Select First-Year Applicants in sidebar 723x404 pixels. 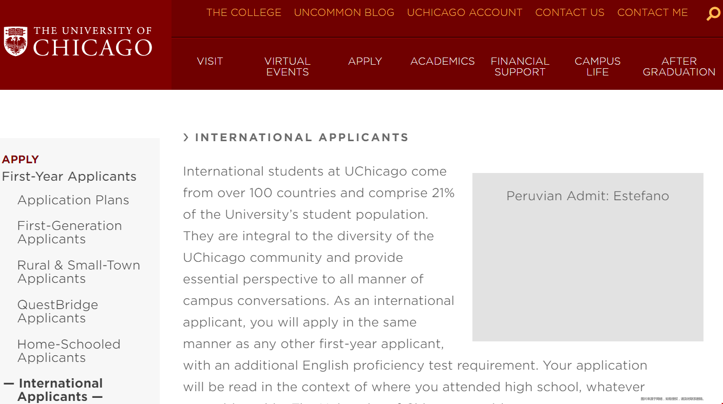[x=69, y=177]
